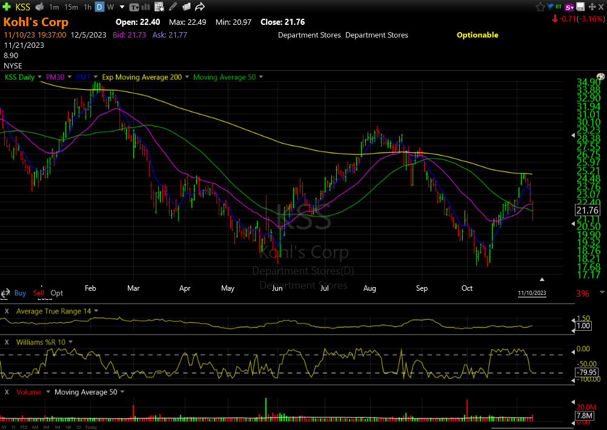
Task: Set range to 1W
Action: [68, 428]
